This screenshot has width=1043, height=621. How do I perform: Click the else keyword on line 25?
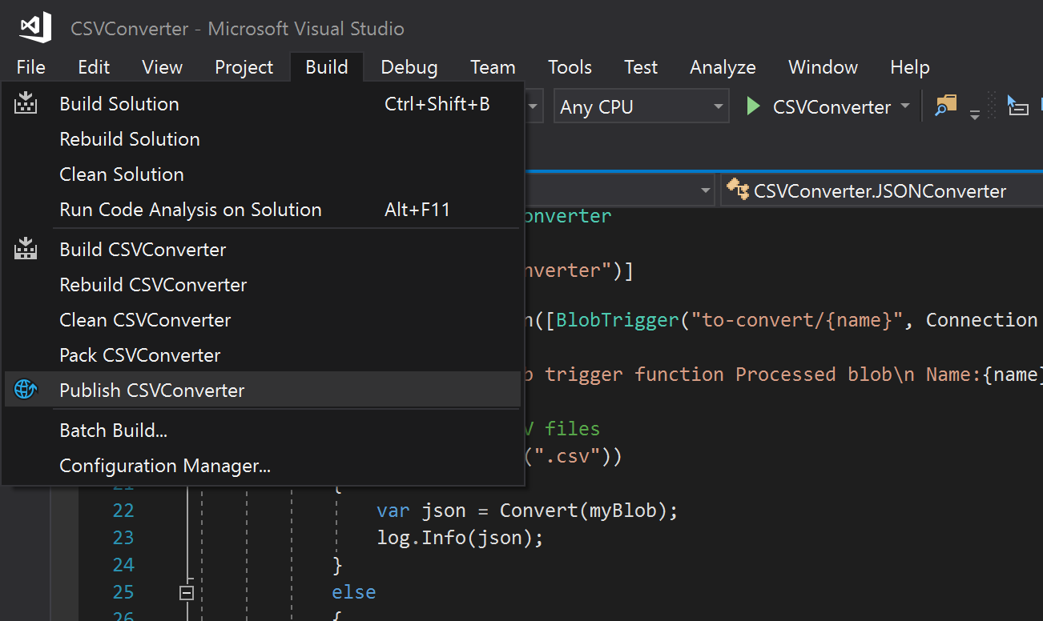[x=353, y=592]
